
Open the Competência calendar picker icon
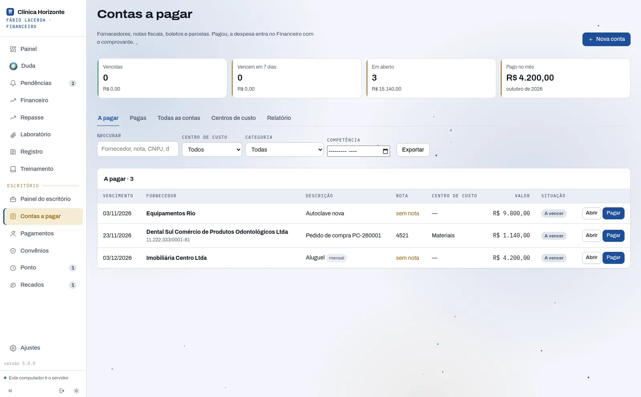[x=385, y=151]
